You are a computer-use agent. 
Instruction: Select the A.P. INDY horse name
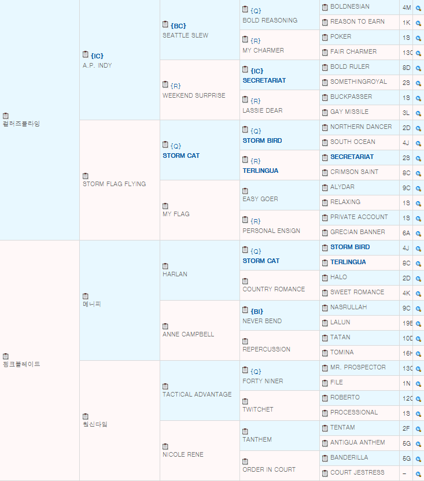click(97, 65)
